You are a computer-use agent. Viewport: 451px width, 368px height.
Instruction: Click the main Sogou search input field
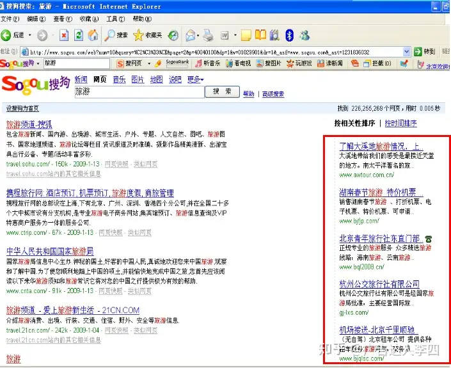pyautogui.click(x=139, y=92)
